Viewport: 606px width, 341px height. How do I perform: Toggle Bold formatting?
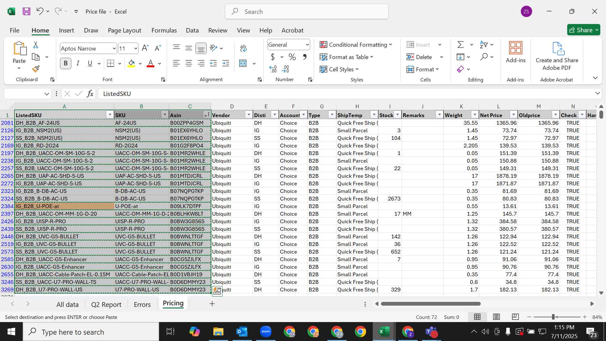[66, 63]
